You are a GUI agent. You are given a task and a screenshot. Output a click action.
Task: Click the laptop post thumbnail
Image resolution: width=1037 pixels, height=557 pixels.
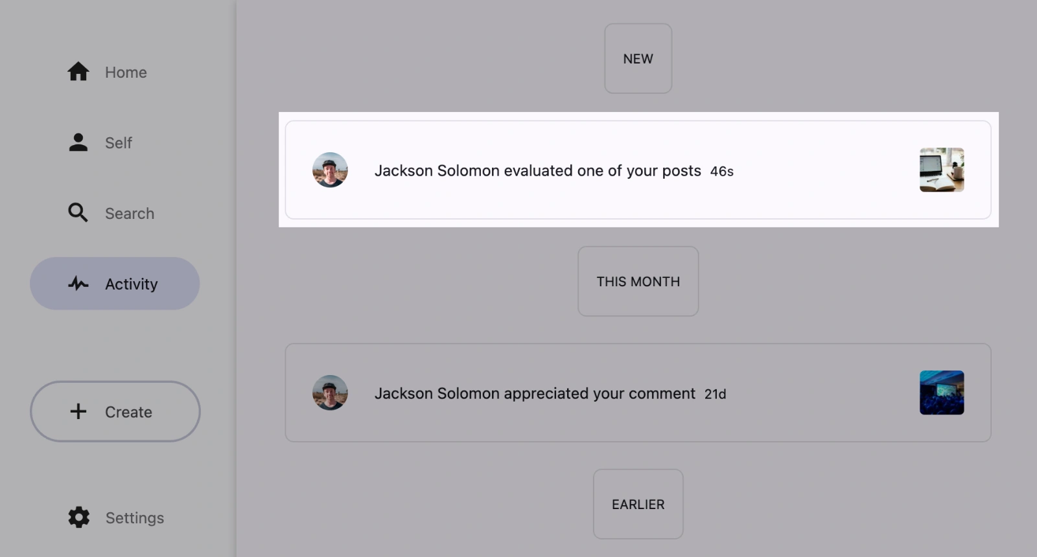tap(942, 170)
